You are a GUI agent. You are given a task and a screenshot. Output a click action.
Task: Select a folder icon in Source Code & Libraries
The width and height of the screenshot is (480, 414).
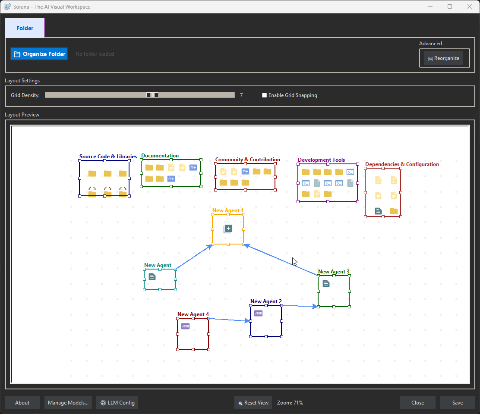92,174
